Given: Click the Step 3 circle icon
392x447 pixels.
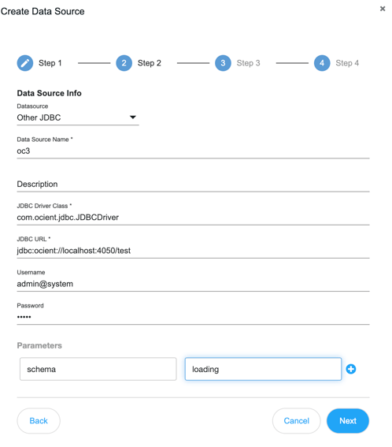Looking at the screenshot, I should (223, 63).
